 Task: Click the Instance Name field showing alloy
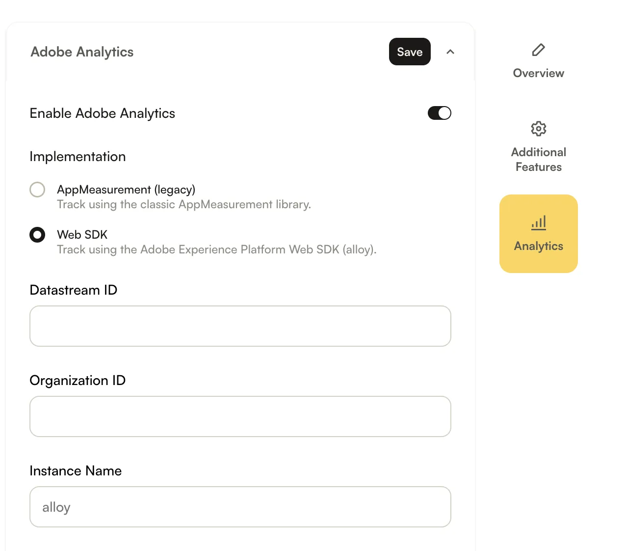point(240,507)
